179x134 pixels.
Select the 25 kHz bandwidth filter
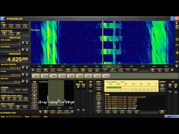(34, 89)
